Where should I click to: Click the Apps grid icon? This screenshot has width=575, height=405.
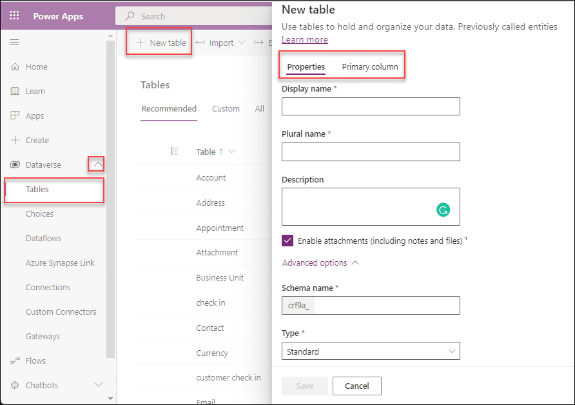click(15, 115)
